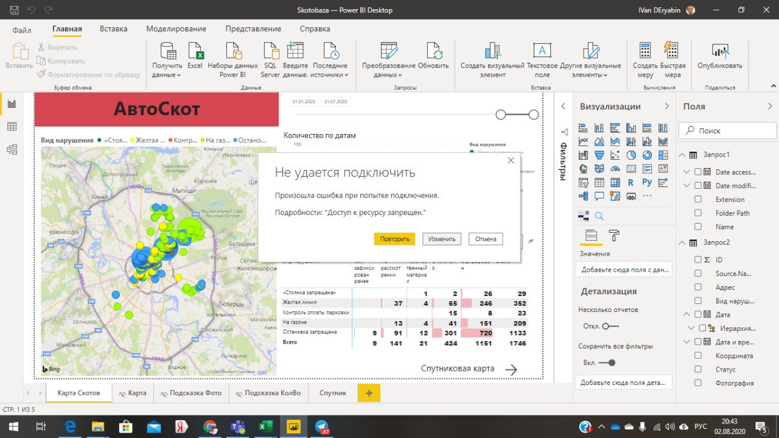Click the date slider right handle
The image size is (779, 438).
[x=534, y=115]
